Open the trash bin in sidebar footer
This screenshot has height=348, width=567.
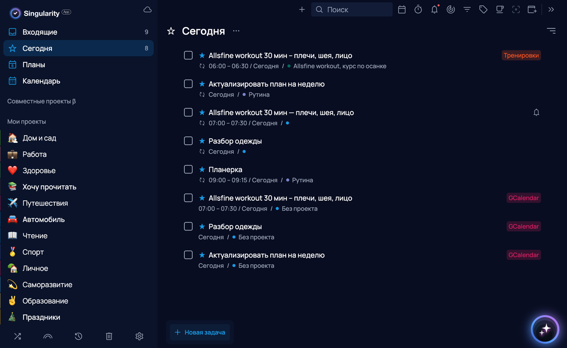[x=109, y=336]
